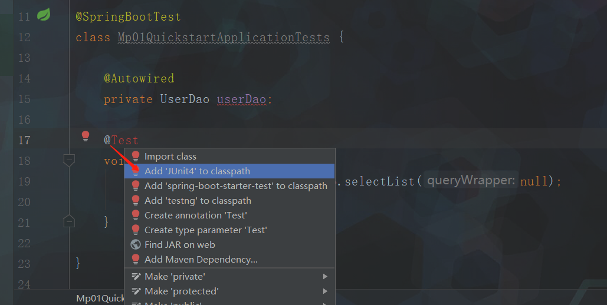The width and height of the screenshot is (607, 305).
Task: Collapse the method using the line 18 fold marker
Action: 69,160
